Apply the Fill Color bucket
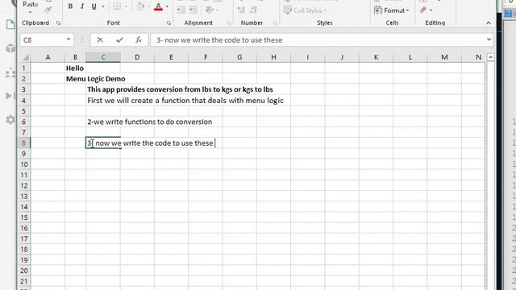Image resolution: width=516 pixels, height=290 pixels. click(140, 6)
